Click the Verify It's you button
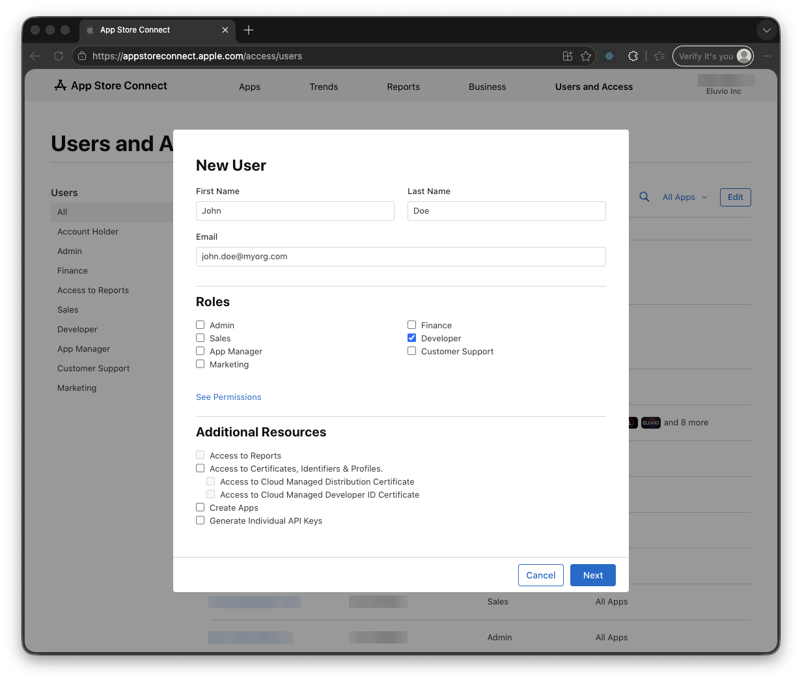This screenshot has width=802, height=682. (713, 56)
